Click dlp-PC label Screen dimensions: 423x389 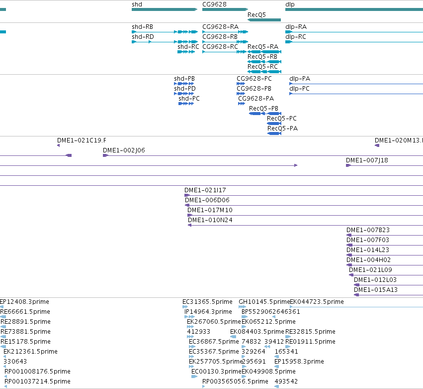(299, 89)
